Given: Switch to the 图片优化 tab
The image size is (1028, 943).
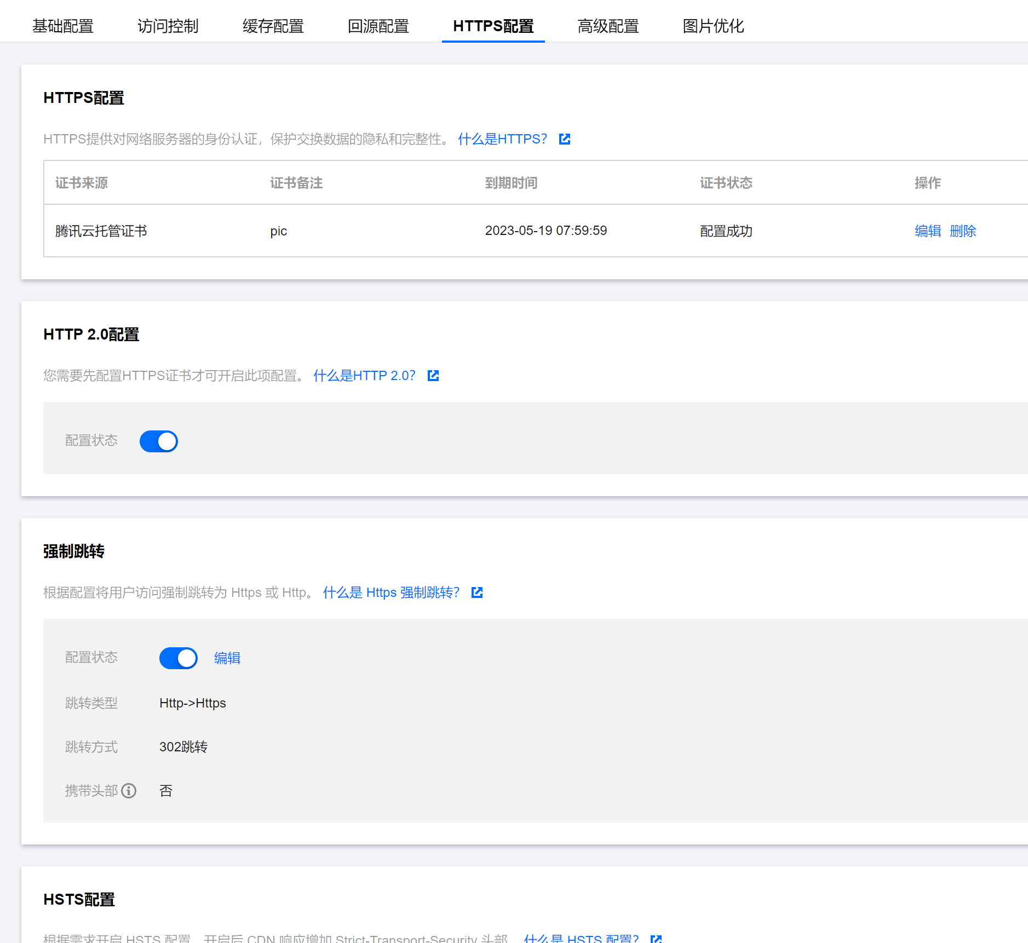Looking at the screenshot, I should tap(713, 26).
